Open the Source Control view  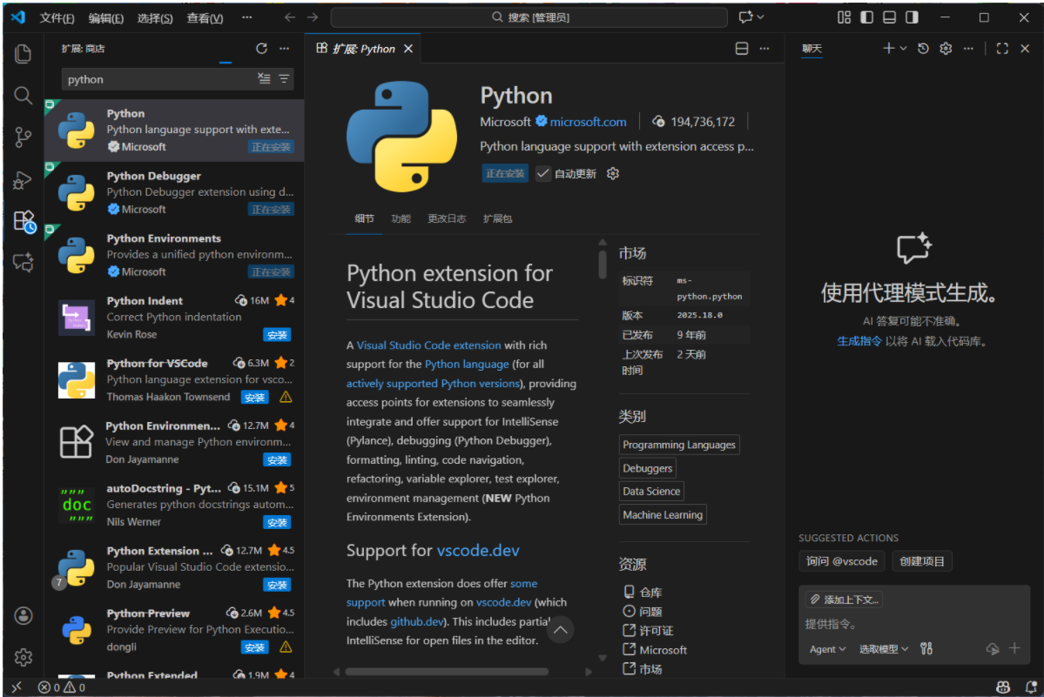(23, 137)
